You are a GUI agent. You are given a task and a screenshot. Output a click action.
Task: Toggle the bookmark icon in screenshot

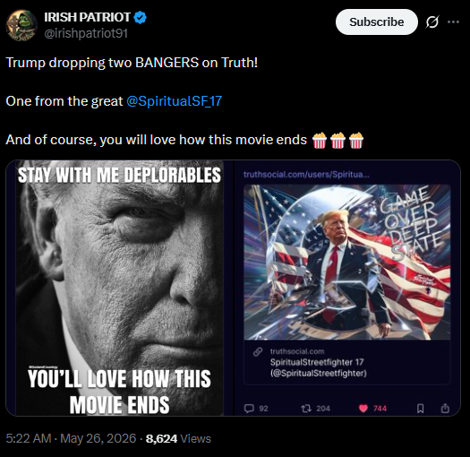(x=420, y=409)
